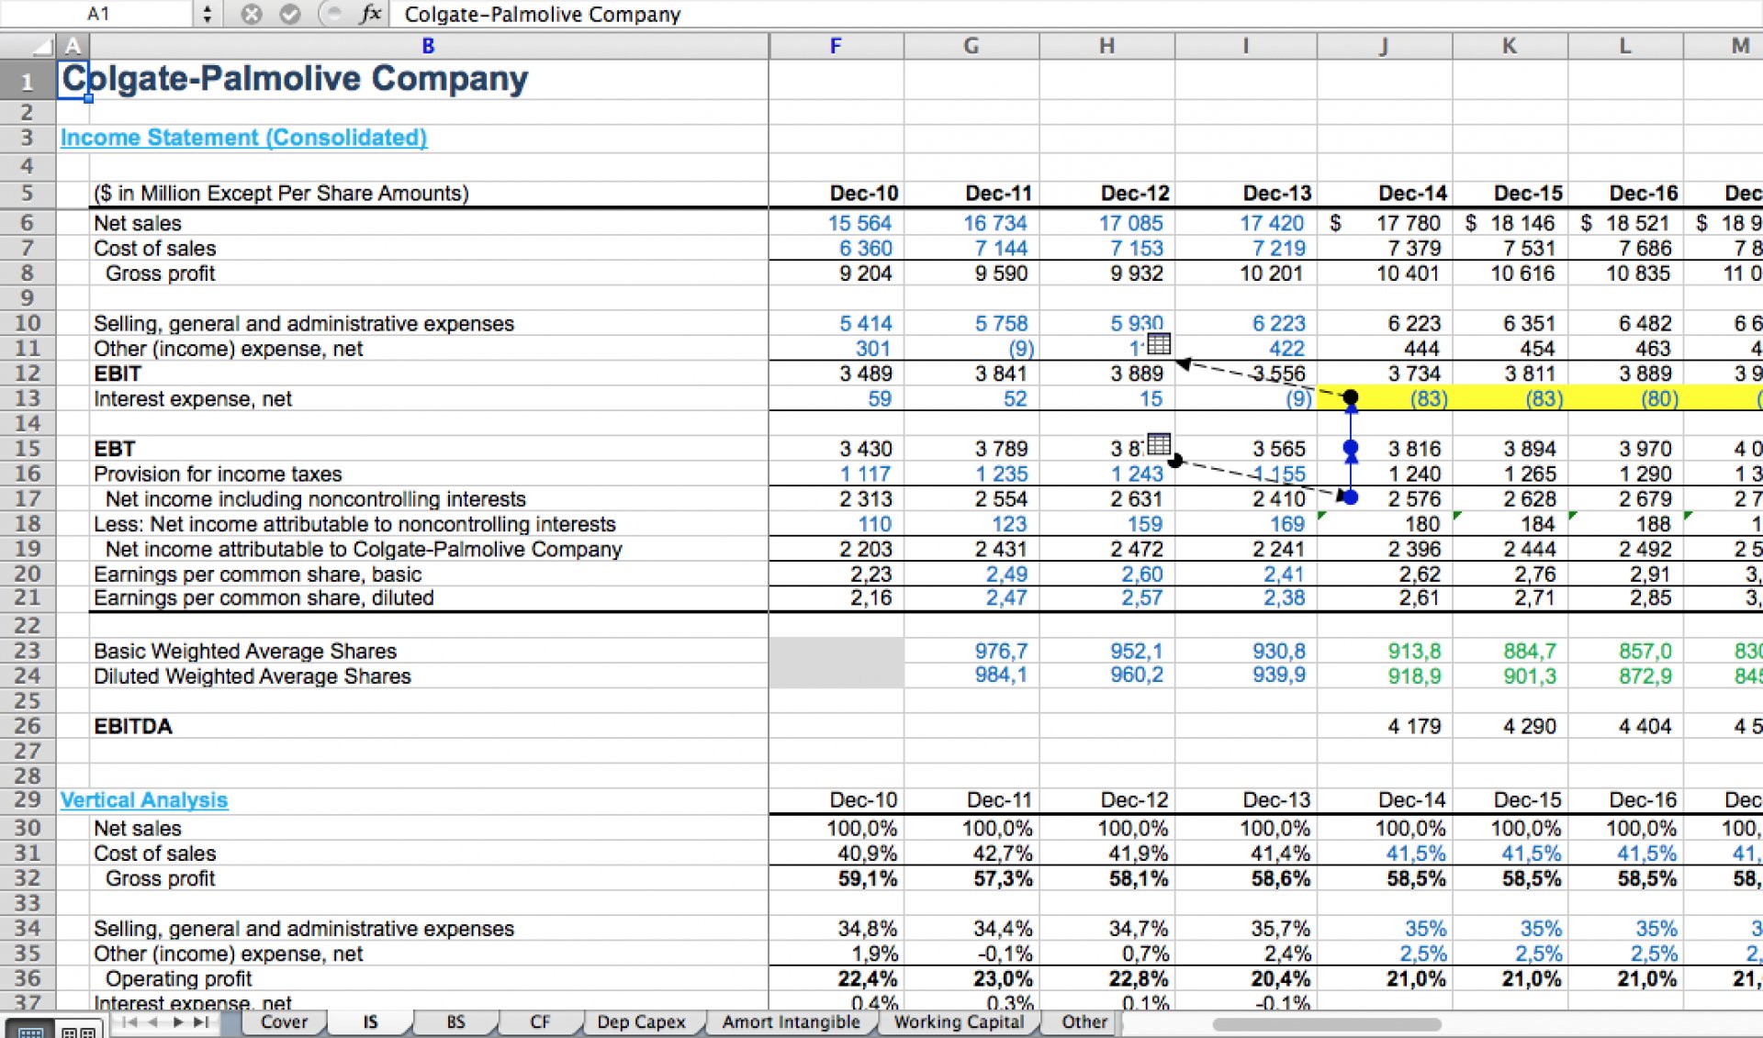Jump to first sheet tab arrow
Viewport: 1763px width, 1038px height.
click(x=130, y=1022)
